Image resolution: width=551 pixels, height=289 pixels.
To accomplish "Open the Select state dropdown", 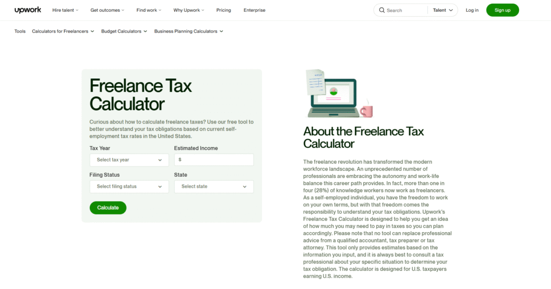I will 214,186.
